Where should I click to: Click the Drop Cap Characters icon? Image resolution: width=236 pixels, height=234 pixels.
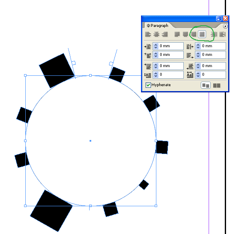click(x=190, y=75)
